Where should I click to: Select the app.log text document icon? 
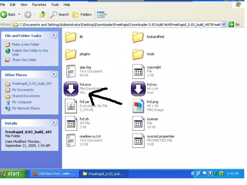[x=71, y=72]
